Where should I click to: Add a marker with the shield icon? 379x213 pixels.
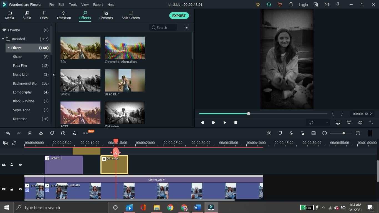[x=280, y=133]
